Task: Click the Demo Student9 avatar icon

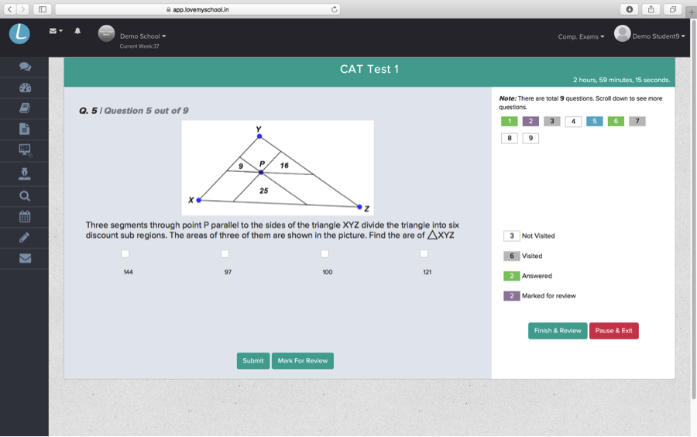Action: (623, 33)
